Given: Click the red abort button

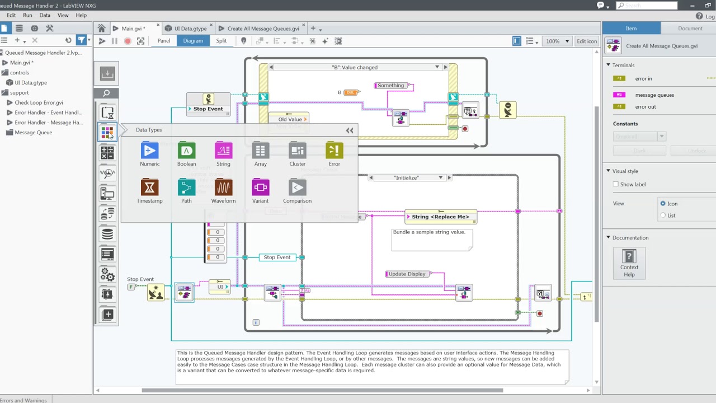Looking at the screenshot, I should (128, 41).
